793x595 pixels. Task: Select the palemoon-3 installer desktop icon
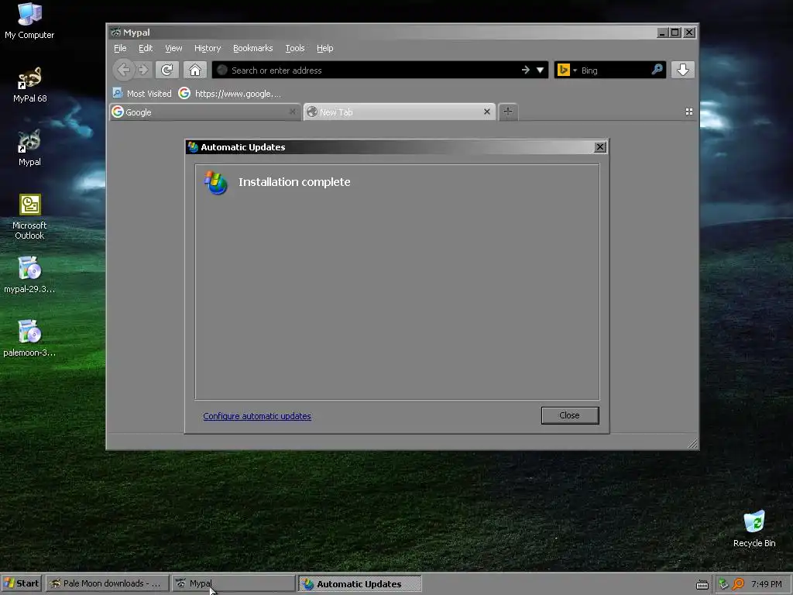(x=29, y=339)
